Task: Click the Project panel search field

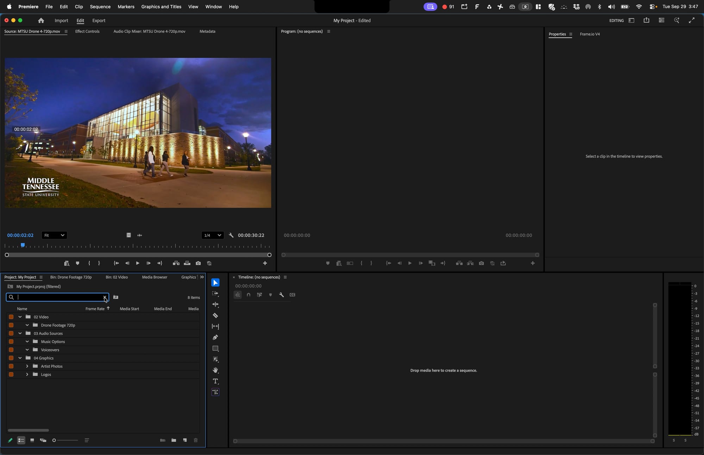Action: tap(58, 297)
